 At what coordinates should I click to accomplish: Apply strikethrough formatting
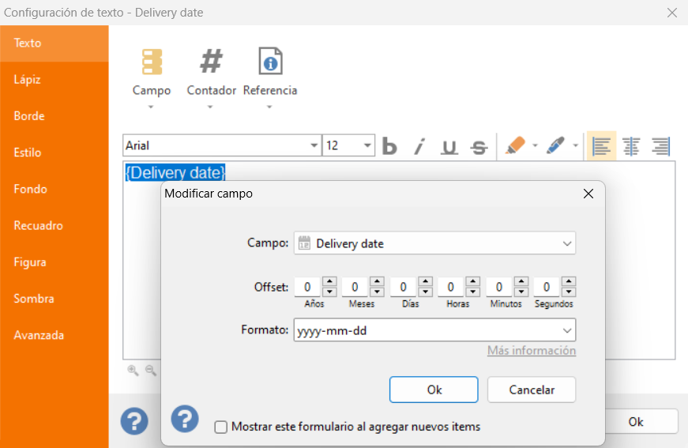pyautogui.click(x=479, y=146)
